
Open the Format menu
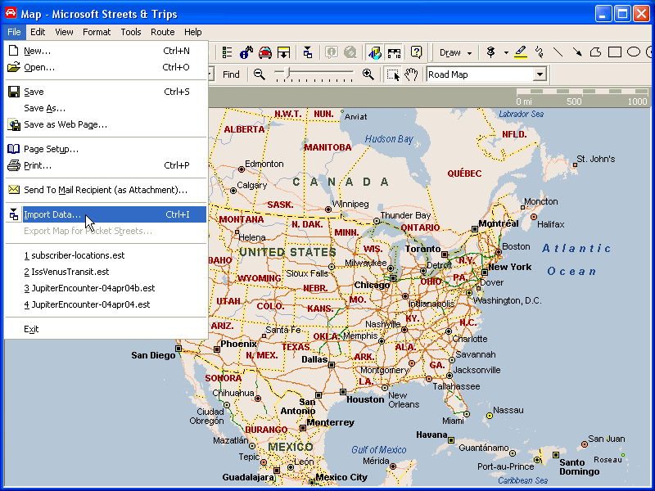pos(97,32)
